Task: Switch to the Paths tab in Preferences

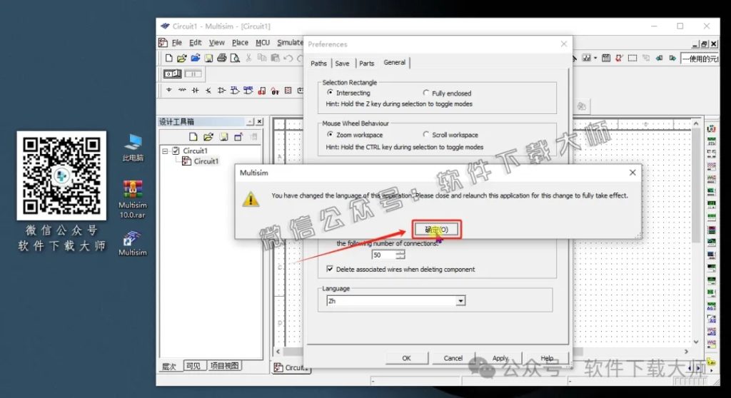Action: click(x=318, y=63)
